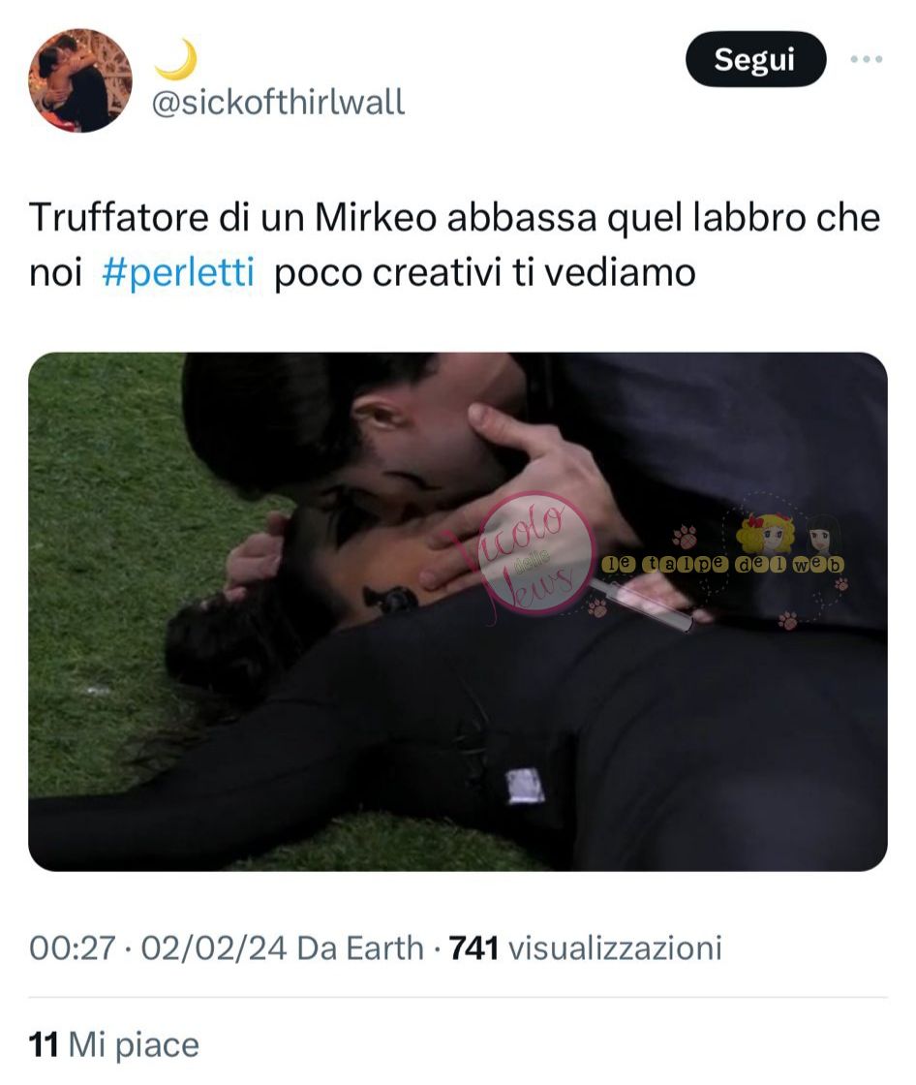Click the @sickofthirlwall username handle
Screen dimensions: 916x1085
tap(278, 103)
